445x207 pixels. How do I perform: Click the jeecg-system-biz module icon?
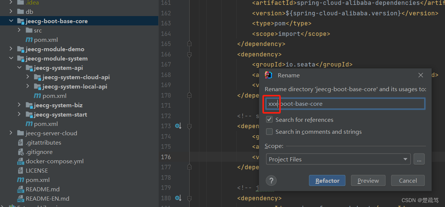(x=29, y=105)
